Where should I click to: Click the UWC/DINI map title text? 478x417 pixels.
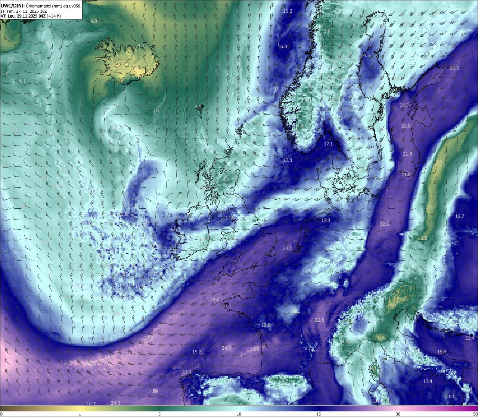(x=41, y=6)
